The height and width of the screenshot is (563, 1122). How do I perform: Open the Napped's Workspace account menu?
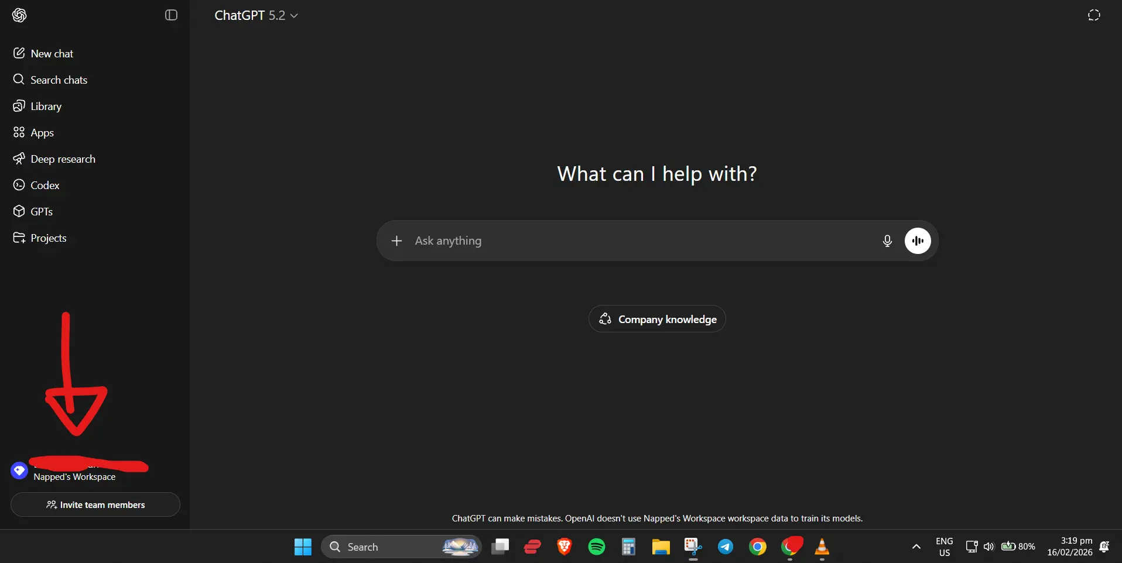click(95, 471)
